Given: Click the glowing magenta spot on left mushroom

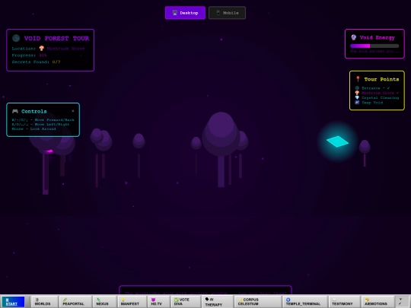Looking at the screenshot, I should click(49, 151).
